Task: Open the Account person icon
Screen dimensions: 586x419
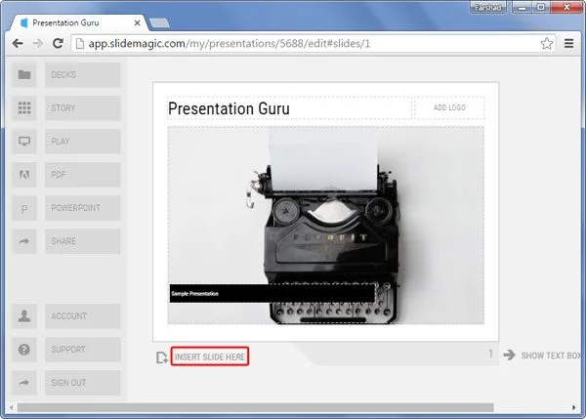Action: tap(24, 316)
